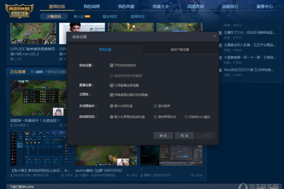
Task: Open LSPL2017春季赛 ME vs LD_3 video thumbnail
Action: 33,34
